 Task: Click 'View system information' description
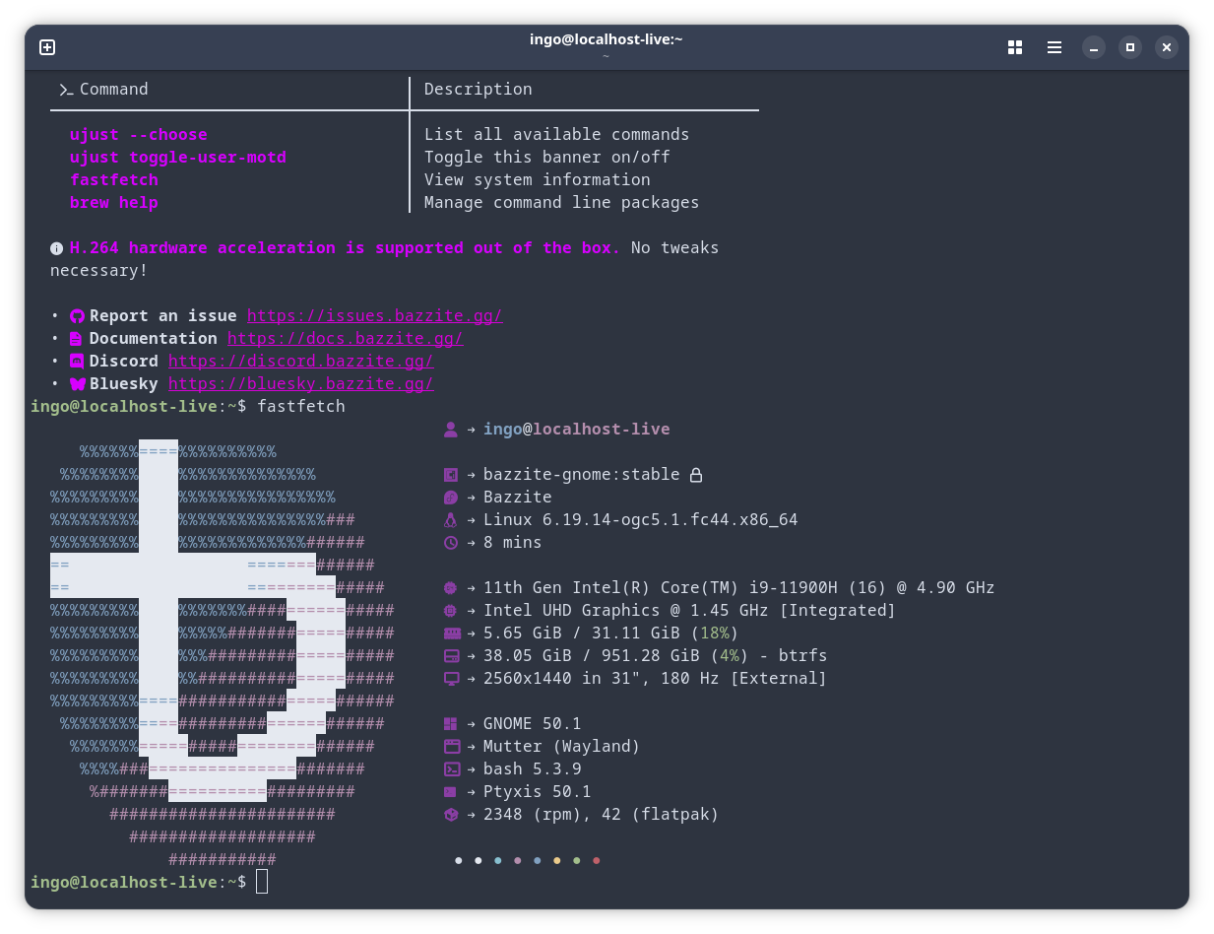(x=538, y=180)
